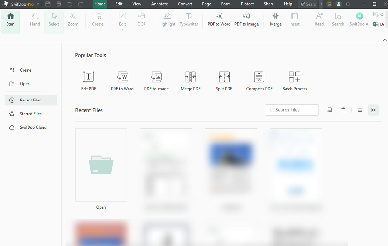Launch Merge PDF popular tool
Screen dimensions: 388x246
190,81
